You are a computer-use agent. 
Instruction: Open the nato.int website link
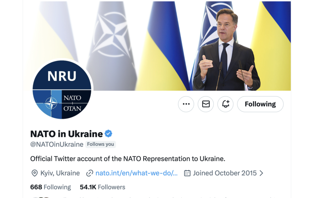point(136,173)
